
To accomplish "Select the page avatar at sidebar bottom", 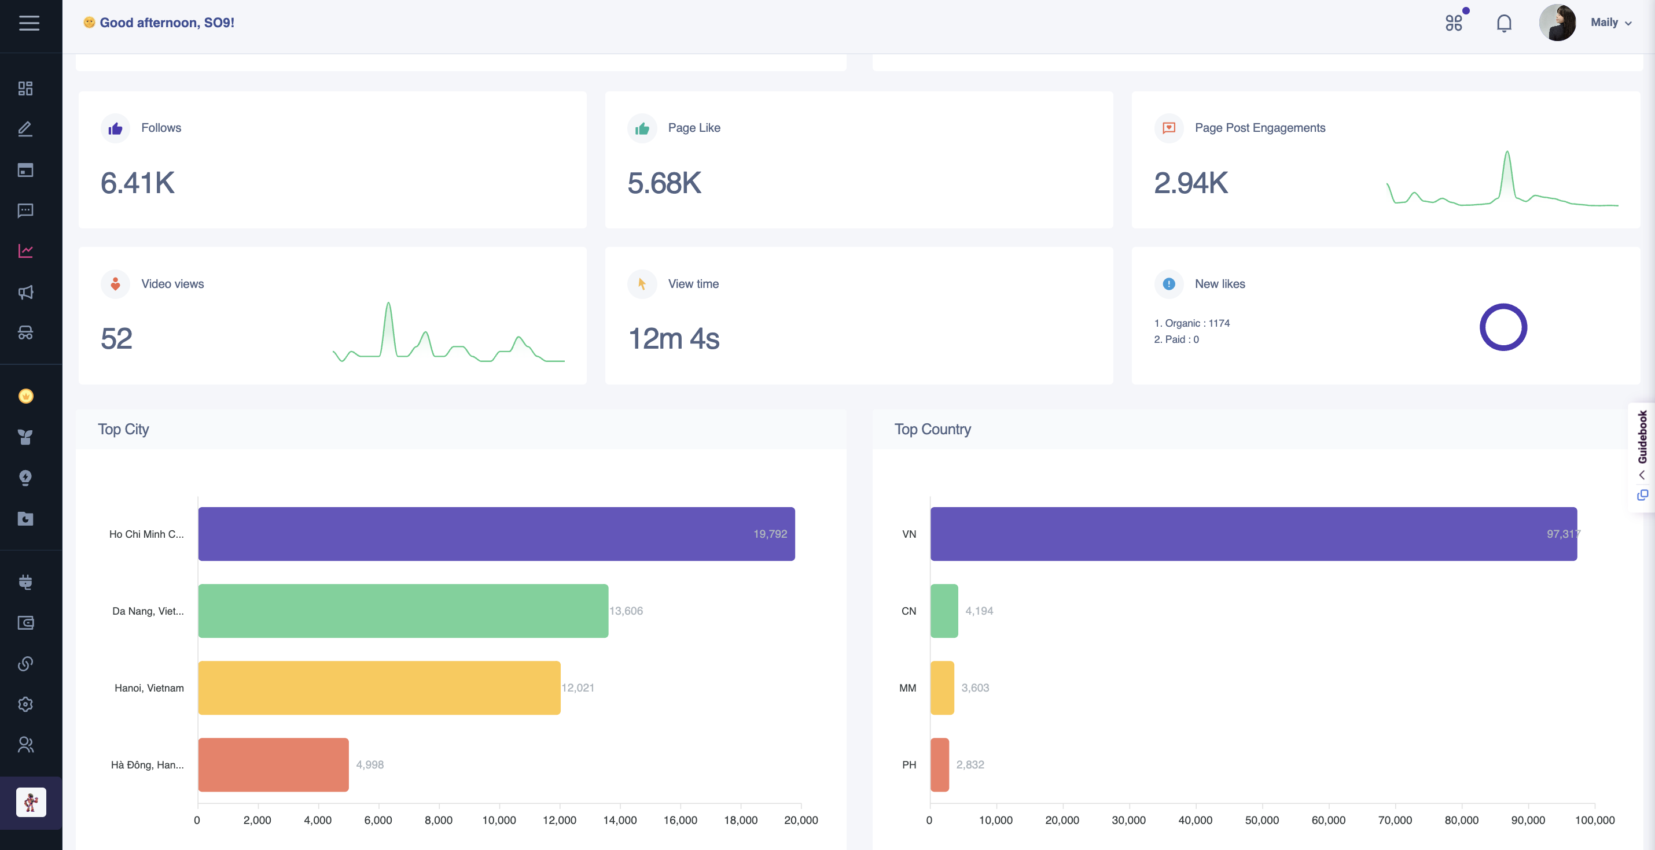I will tap(31, 803).
